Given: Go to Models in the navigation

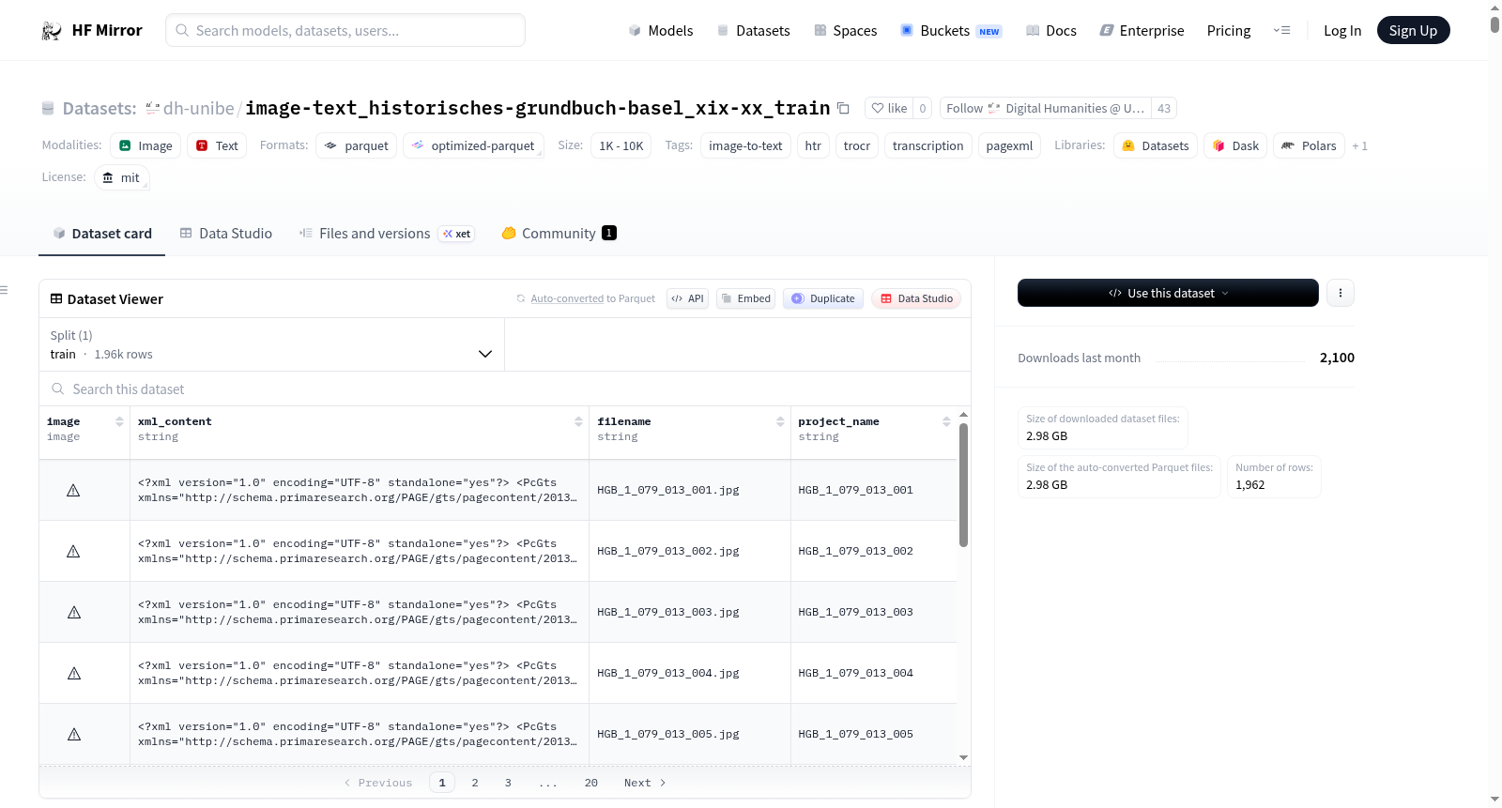Looking at the screenshot, I should click(661, 30).
